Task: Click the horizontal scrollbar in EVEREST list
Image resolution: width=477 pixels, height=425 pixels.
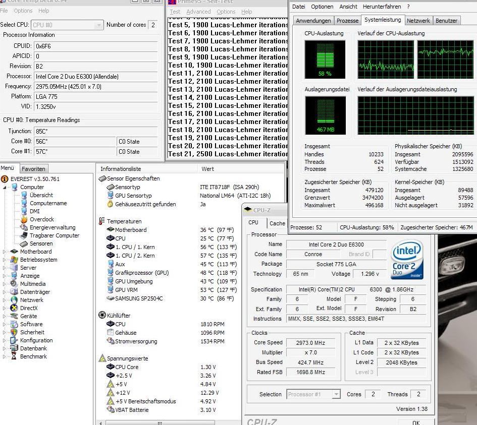Action: point(160,422)
